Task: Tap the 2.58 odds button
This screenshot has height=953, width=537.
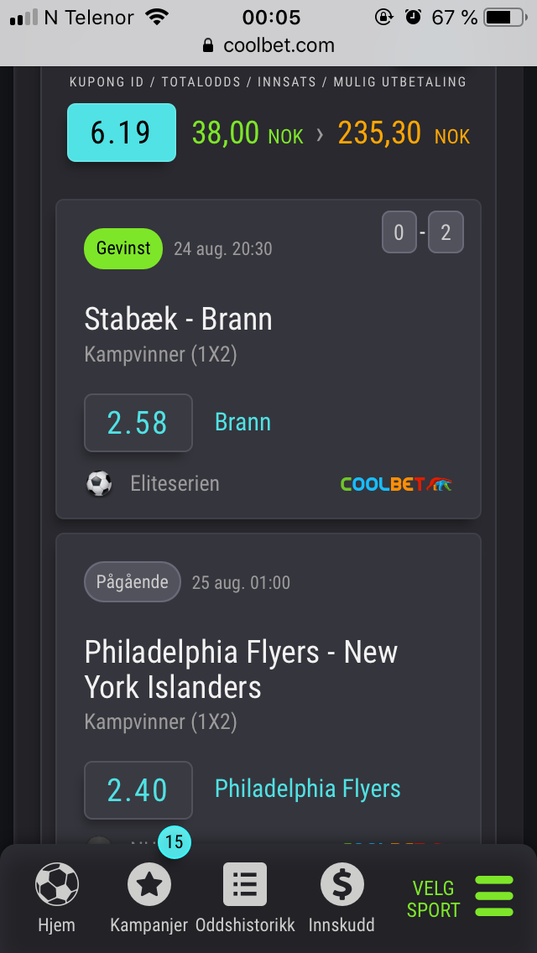Action: click(138, 423)
